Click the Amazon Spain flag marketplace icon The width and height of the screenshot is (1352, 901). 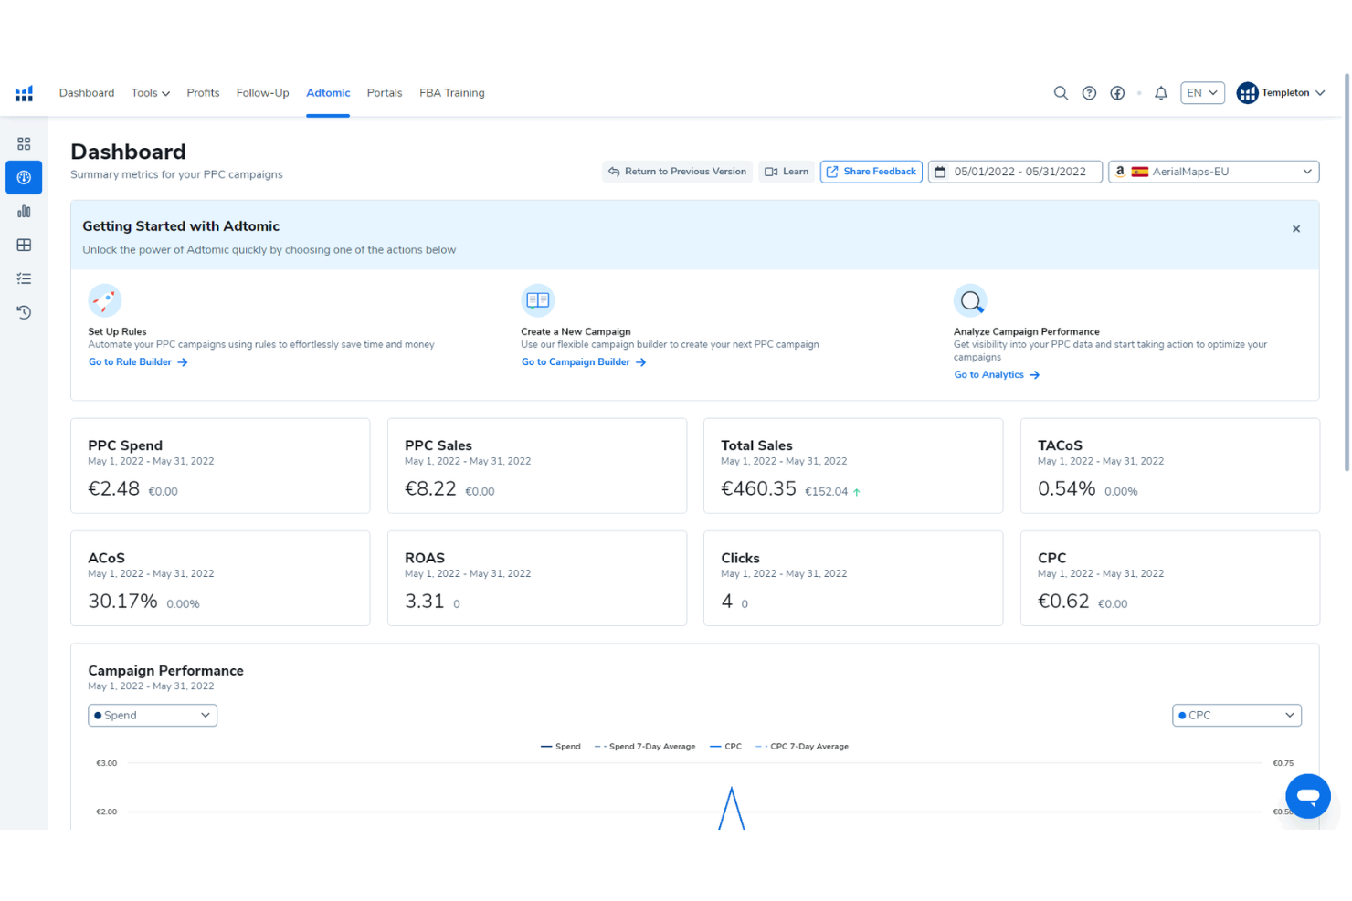(1140, 172)
